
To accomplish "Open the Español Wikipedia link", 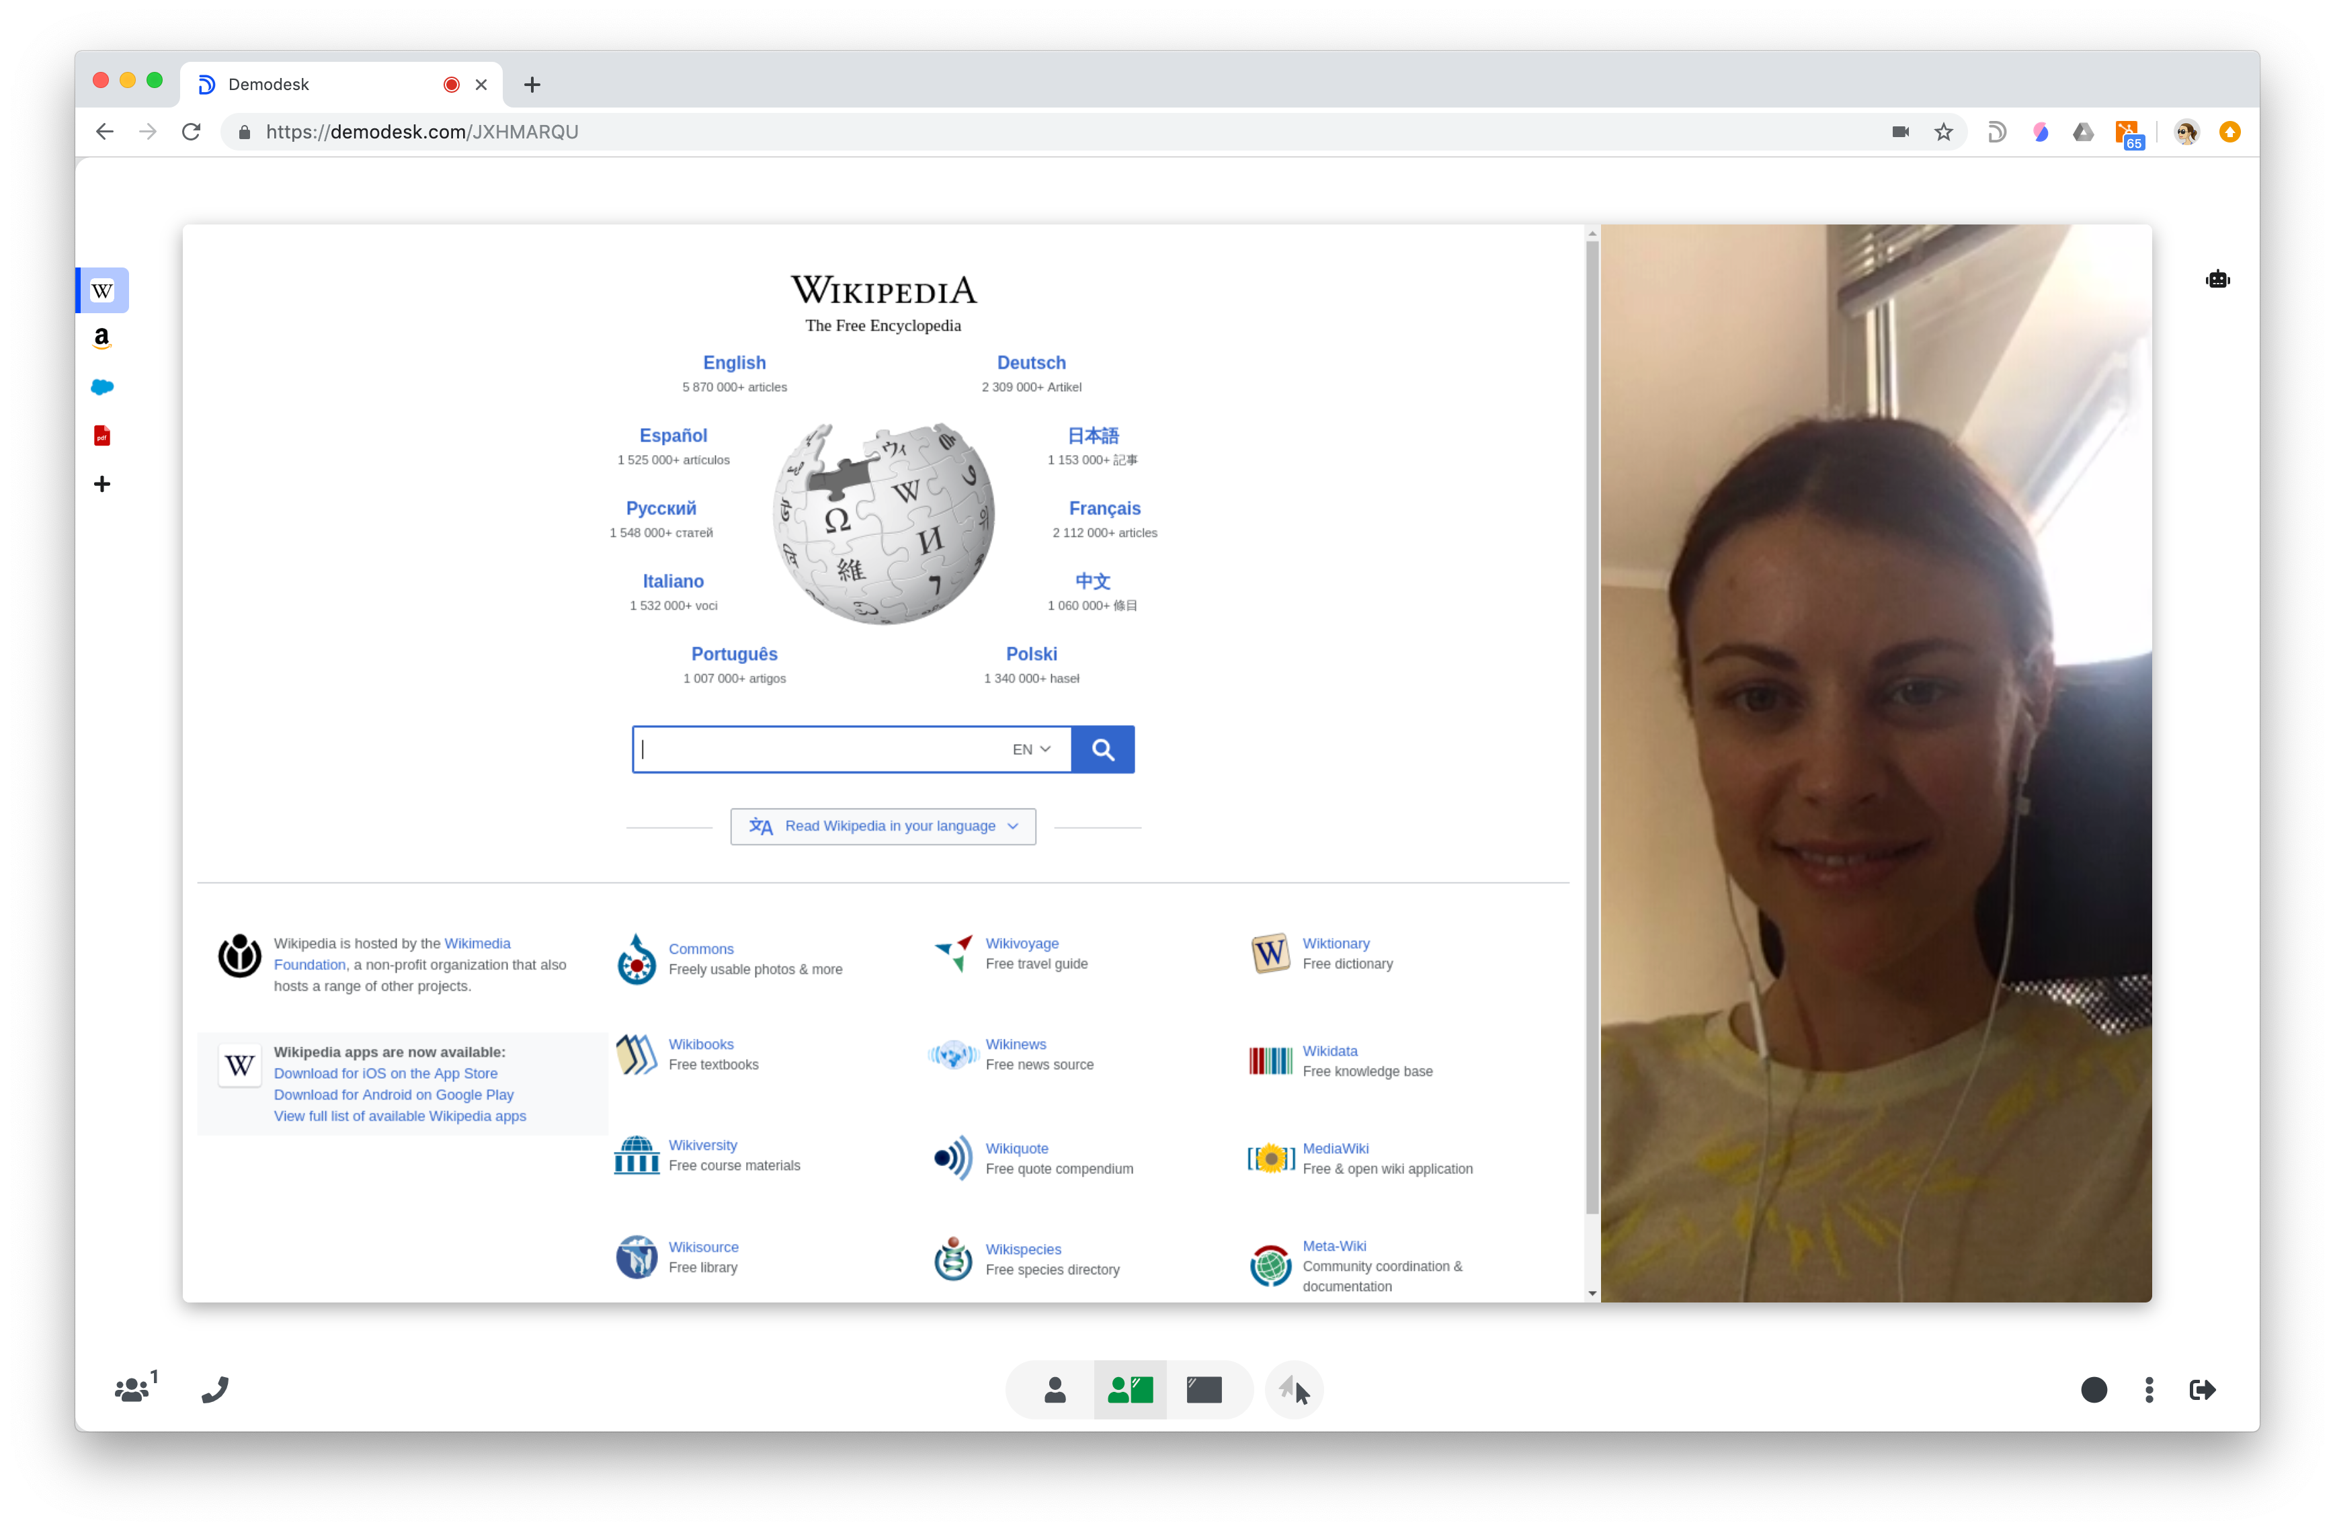I will coord(673,436).
